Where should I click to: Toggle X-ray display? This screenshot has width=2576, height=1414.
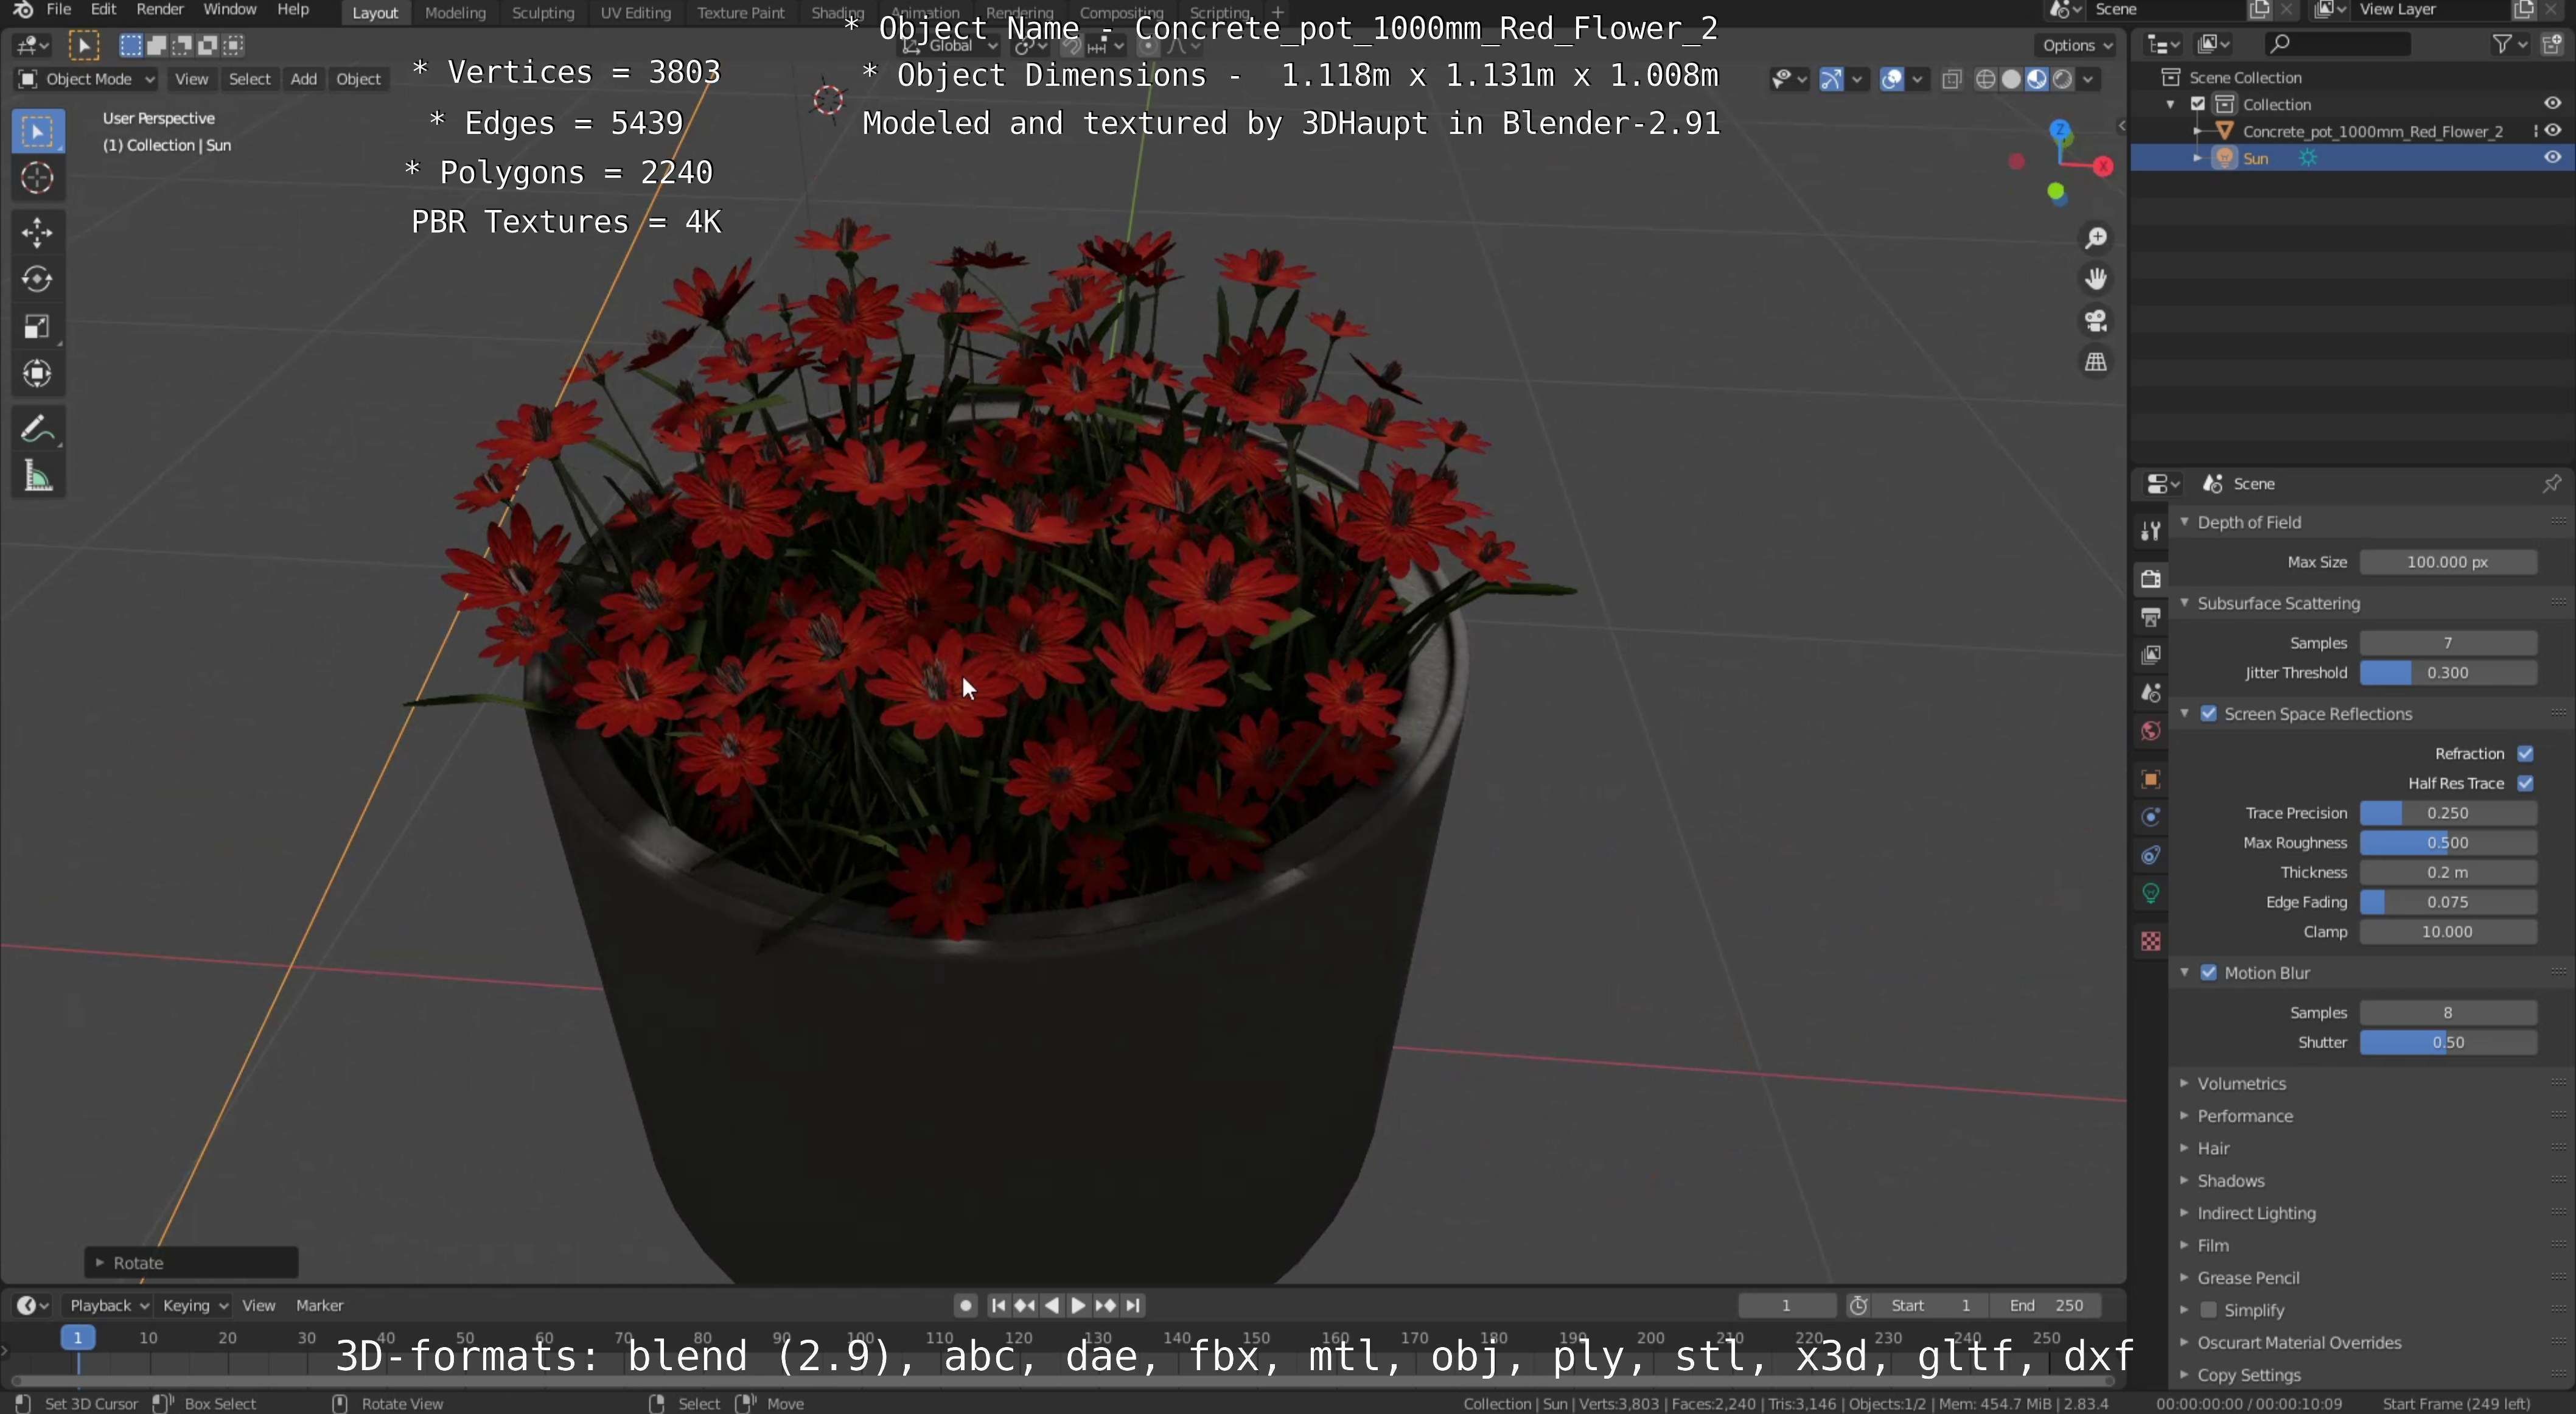point(1951,79)
